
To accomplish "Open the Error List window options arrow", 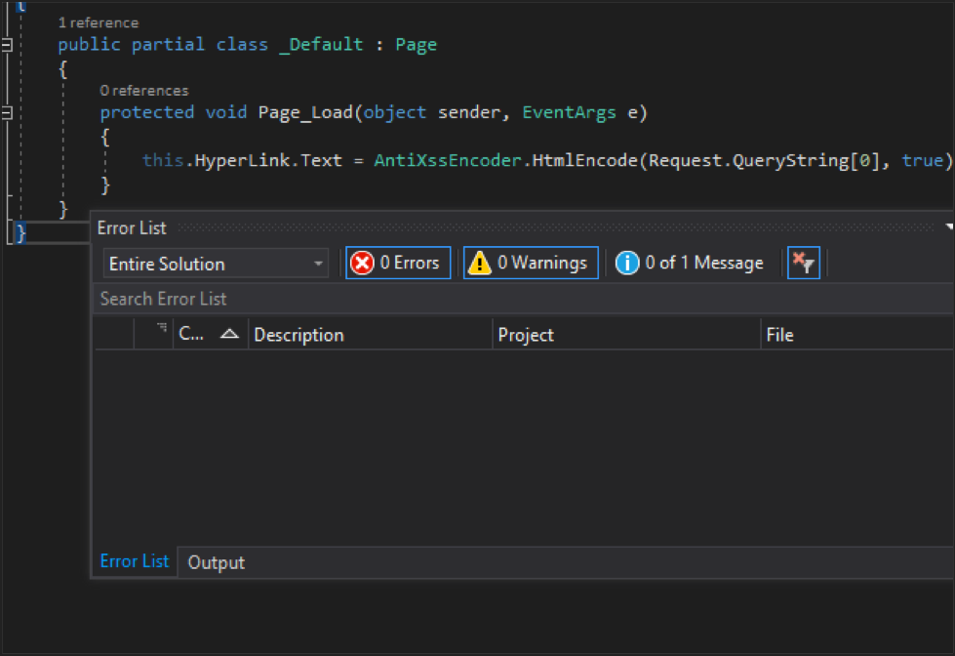I will (x=949, y=226).
